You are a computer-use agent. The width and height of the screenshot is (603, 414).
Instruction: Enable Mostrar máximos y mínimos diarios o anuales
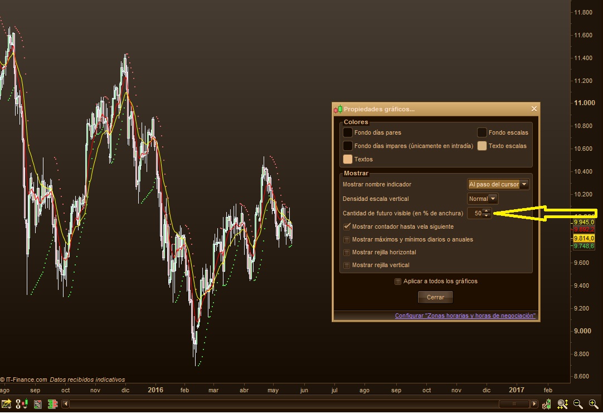pos(347,240)
